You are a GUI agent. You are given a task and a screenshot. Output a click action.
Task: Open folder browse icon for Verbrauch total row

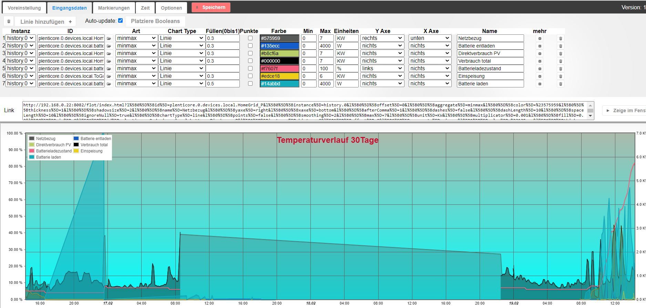click(109, 61)
